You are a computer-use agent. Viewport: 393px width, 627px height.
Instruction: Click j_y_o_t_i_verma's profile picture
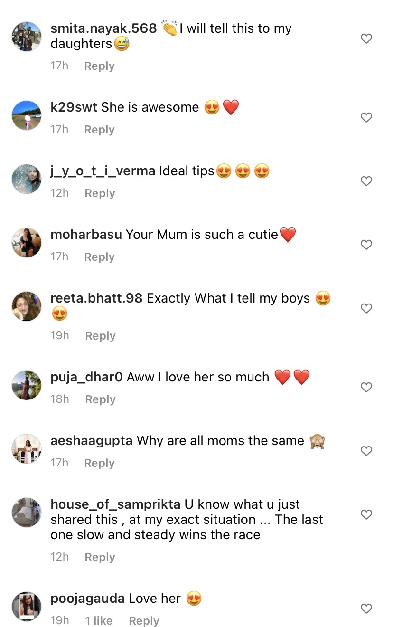coord(27,179)
